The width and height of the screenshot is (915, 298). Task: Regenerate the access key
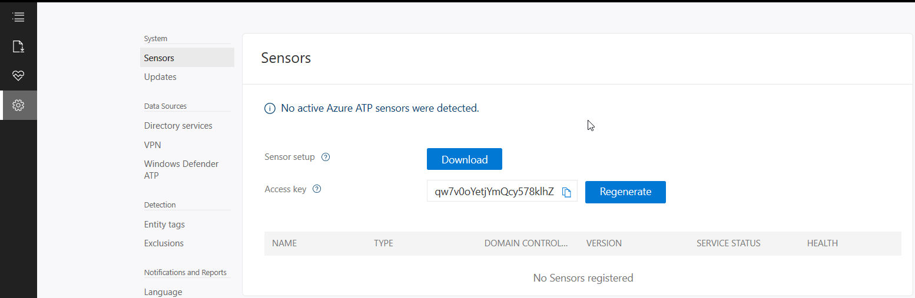coord(625,192)
